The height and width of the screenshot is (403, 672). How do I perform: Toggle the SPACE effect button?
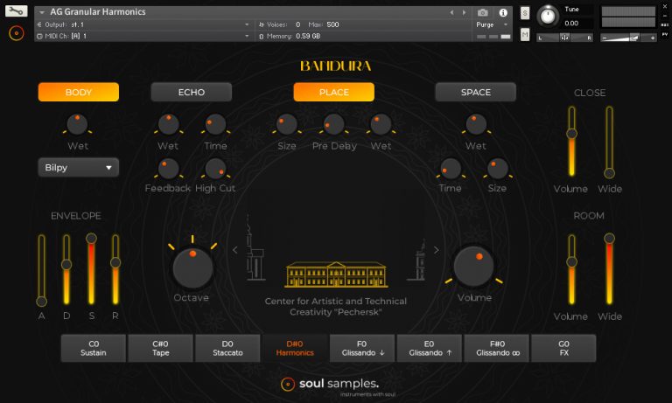(x=476, y=92)
